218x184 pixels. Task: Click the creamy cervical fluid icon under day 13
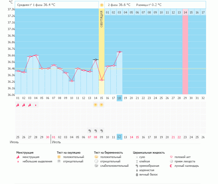(x=90, y=131)
